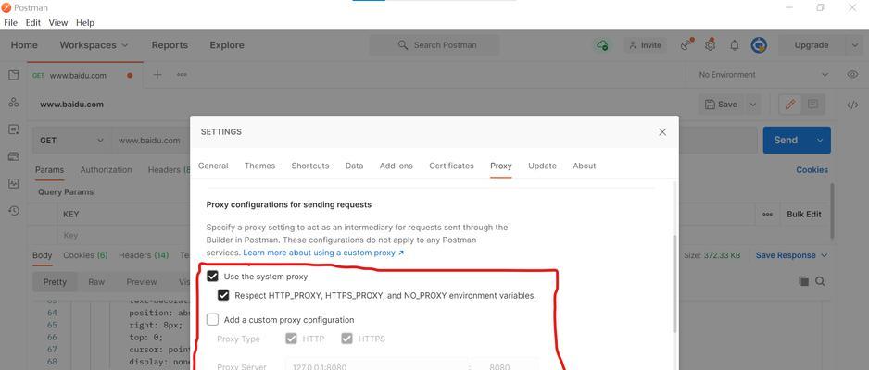Open the Environments sidebar icon
The image size is (869, 370).
(x=14, y=129)
